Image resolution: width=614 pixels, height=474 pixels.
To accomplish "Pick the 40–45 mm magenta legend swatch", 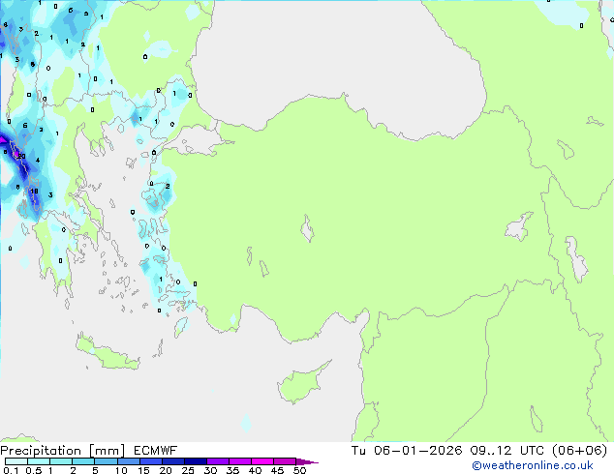I will tap(262, 461).
